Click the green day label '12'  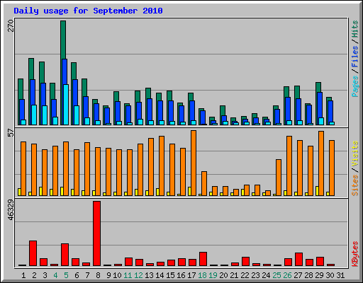point(138,275)
